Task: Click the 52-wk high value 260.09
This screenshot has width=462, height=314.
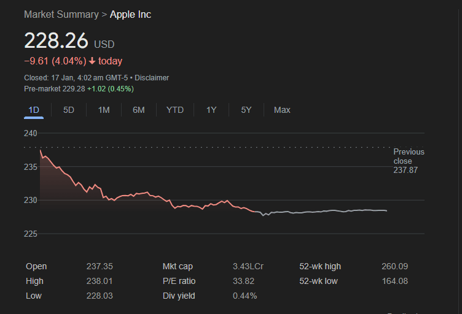Action: point(395,266)
